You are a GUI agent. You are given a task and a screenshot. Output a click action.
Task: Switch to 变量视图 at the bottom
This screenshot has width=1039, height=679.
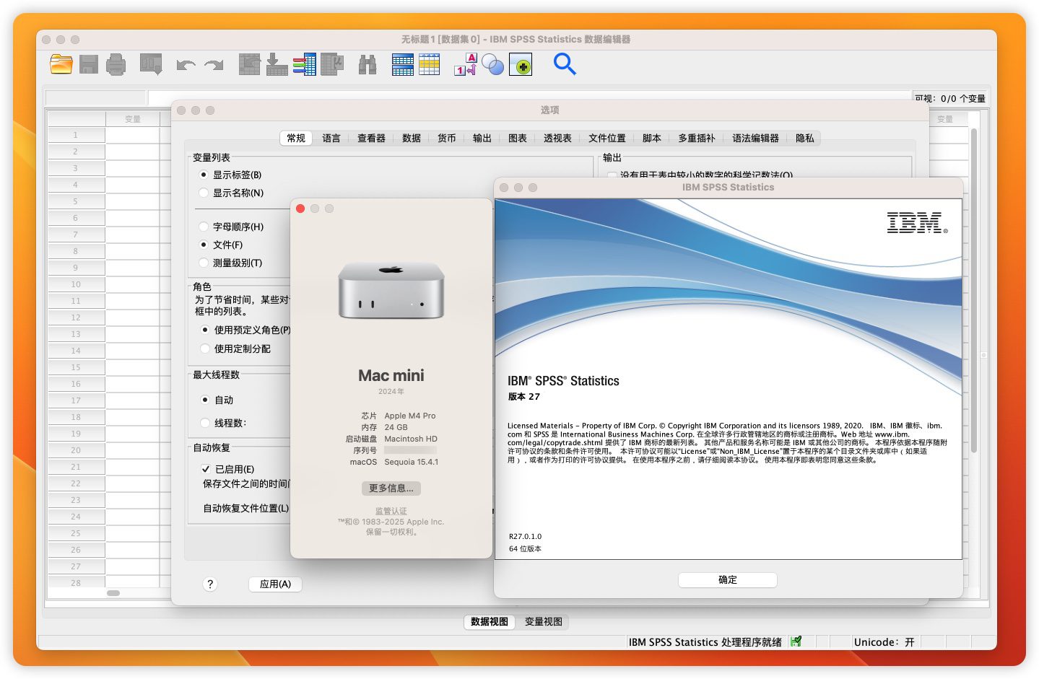pyautogui.click(x=543, y=622)
